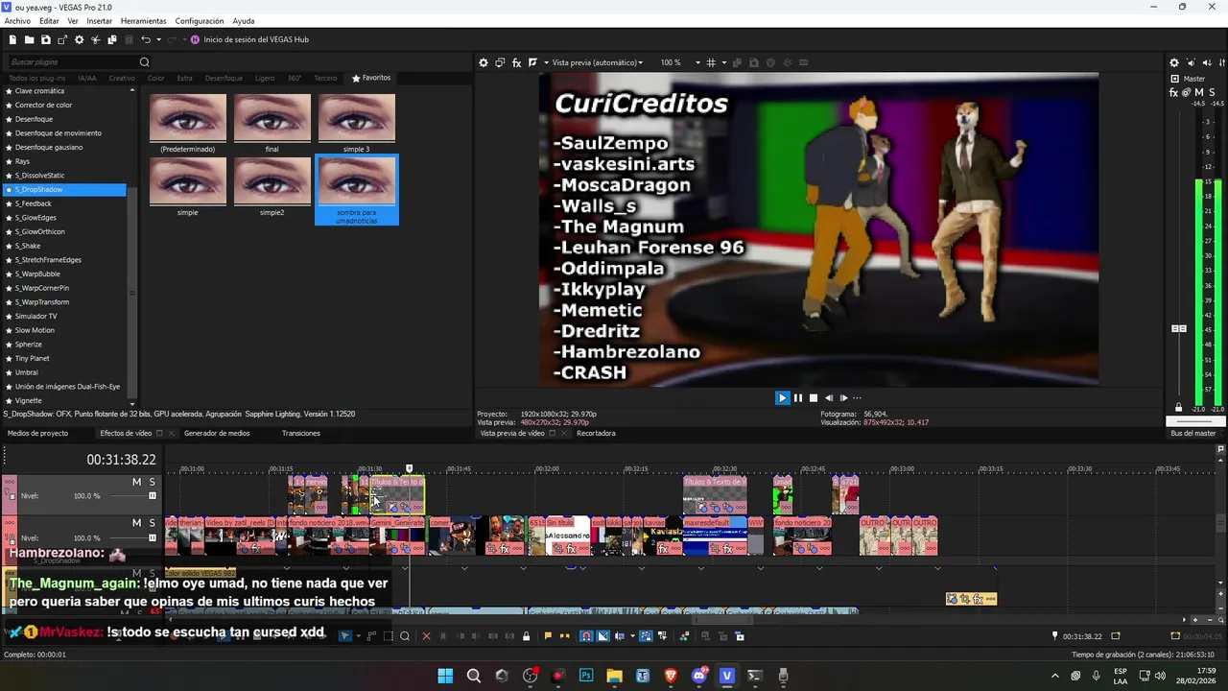Open overlays grid dropdown arrow

(x=723, y=62)
